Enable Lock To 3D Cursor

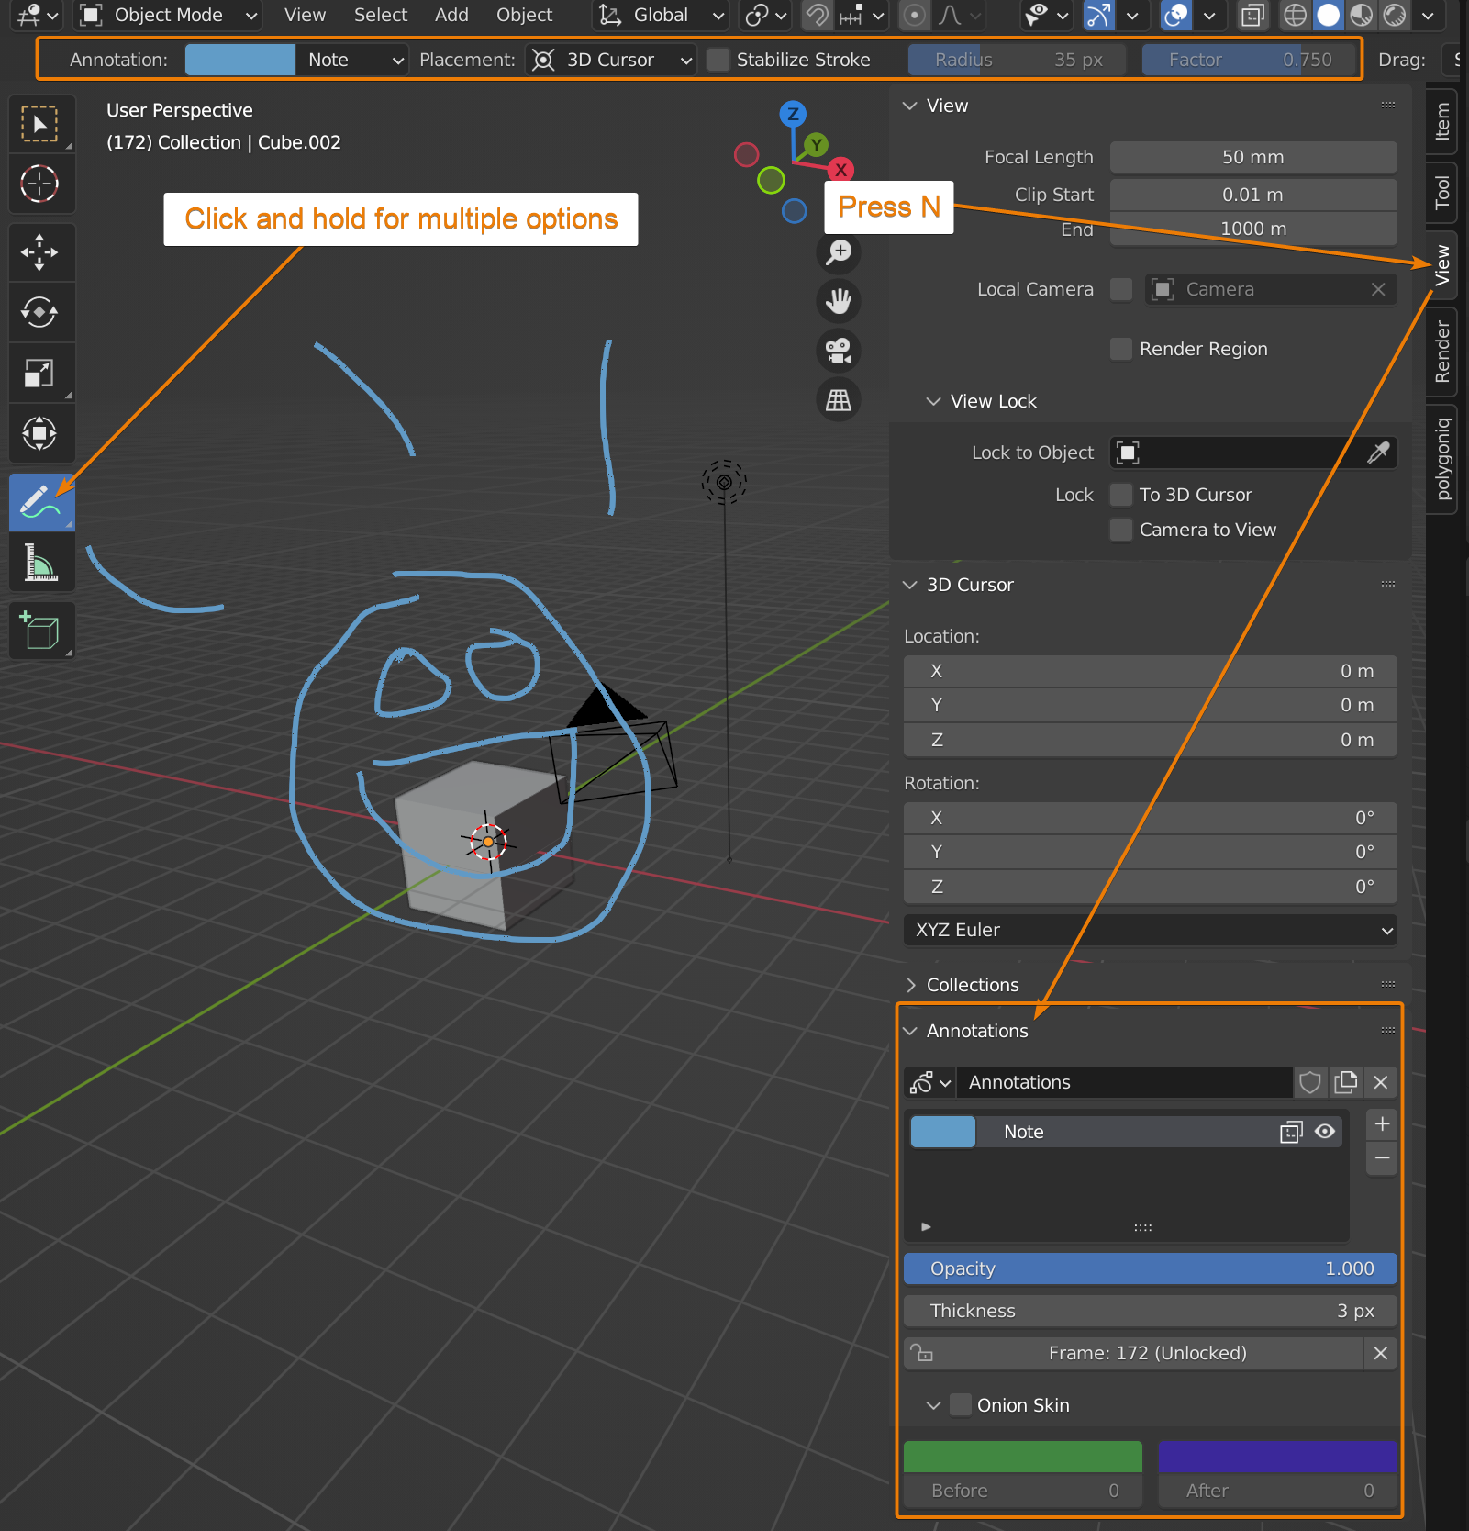click(x=1120, y=495)
